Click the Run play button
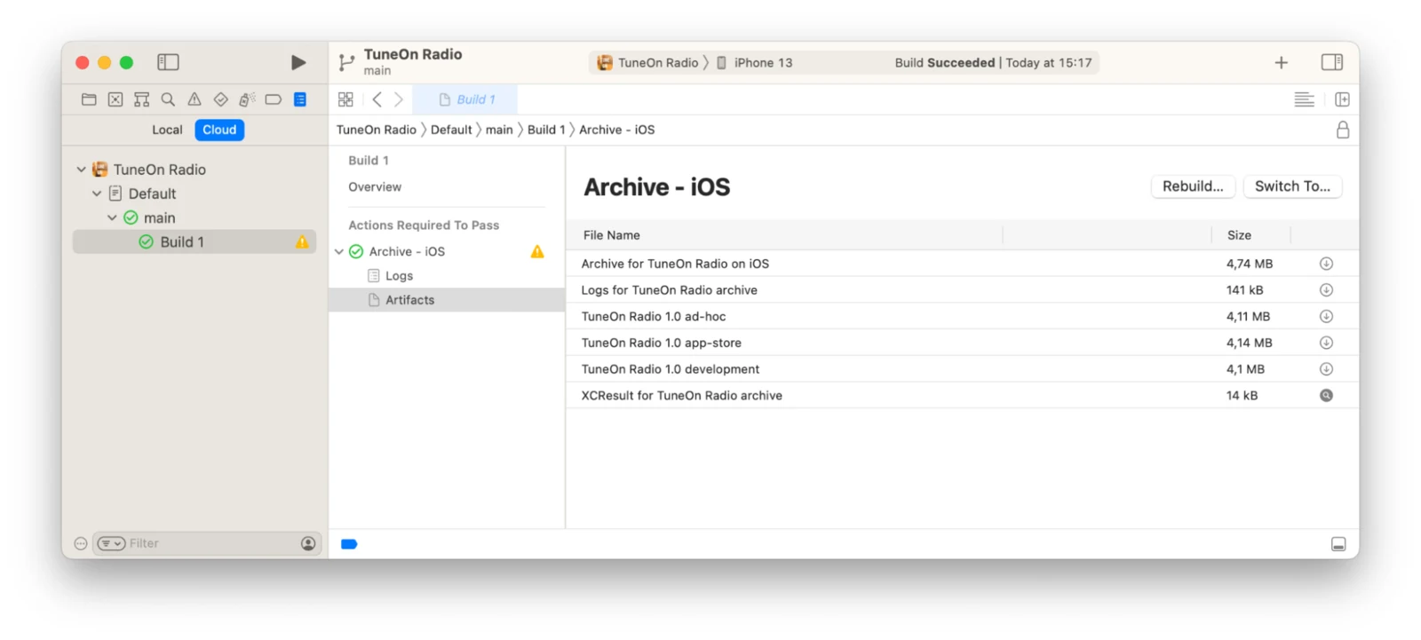The image size is (1421, 640). 298,62
